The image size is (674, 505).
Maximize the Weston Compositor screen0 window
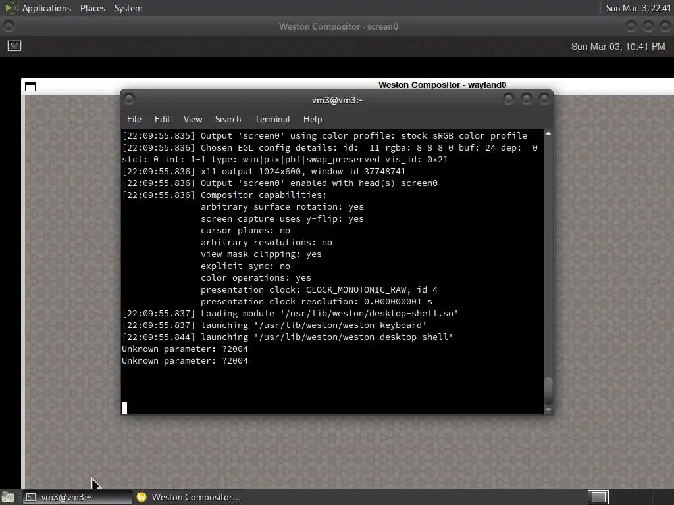tap(648, 26)
